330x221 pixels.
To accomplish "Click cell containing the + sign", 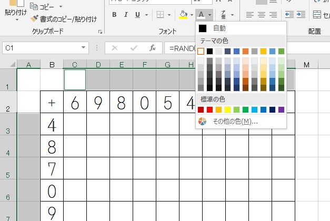I will click(52, 102).
